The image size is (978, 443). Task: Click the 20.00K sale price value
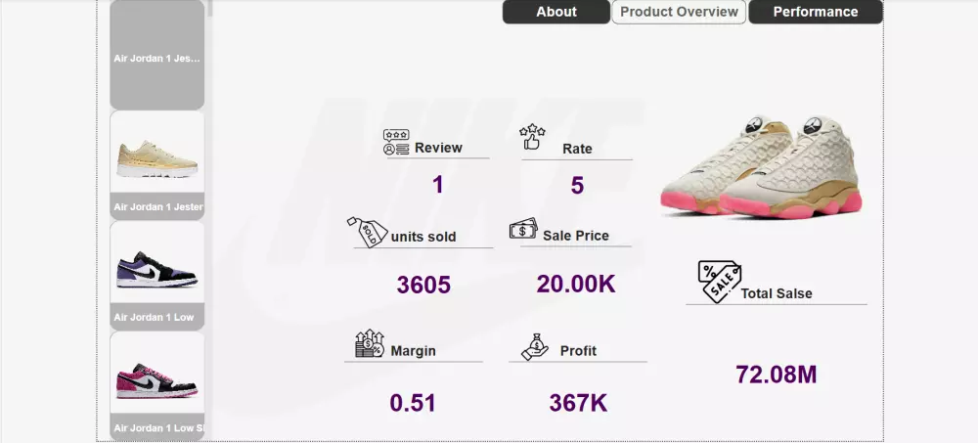click(576, 284)
